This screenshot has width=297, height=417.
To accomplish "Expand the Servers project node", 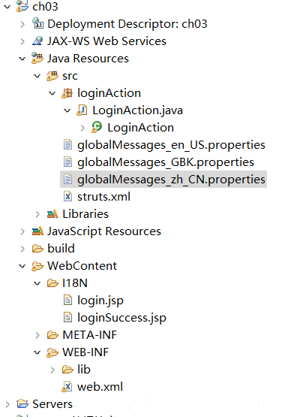I will click(7, 404).
